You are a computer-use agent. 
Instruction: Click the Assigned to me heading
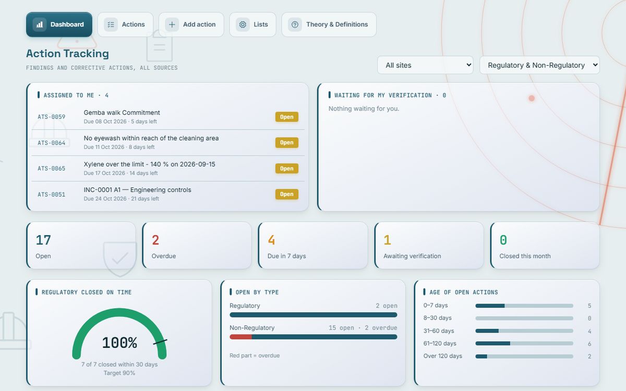tap(76, 95)
